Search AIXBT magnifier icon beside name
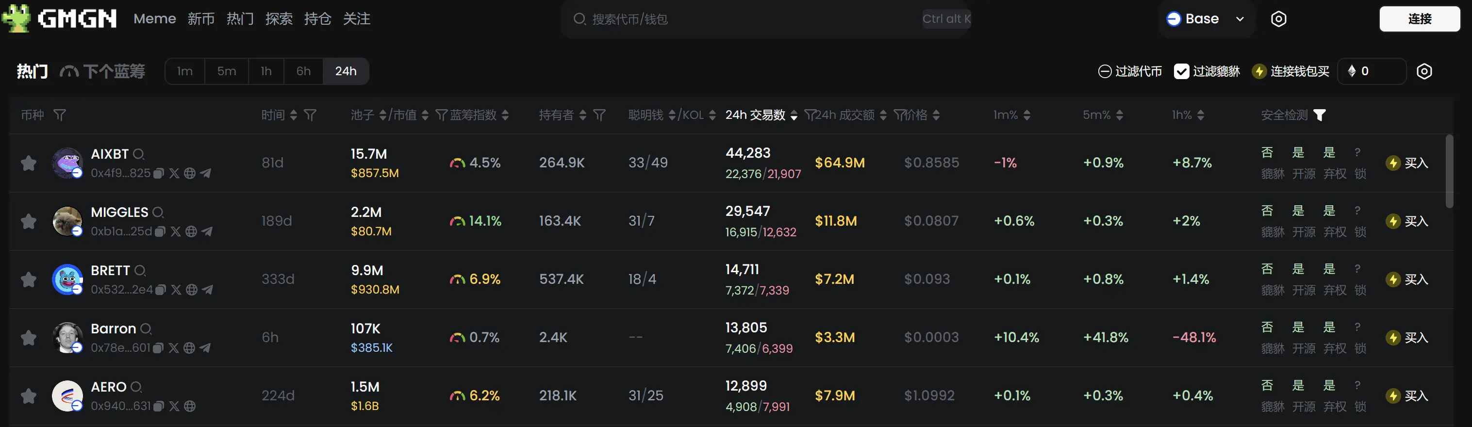 pos(139,154)
